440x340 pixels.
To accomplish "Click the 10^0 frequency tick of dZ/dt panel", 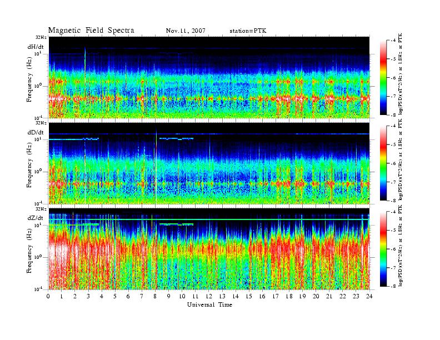I will pos(38,257).
